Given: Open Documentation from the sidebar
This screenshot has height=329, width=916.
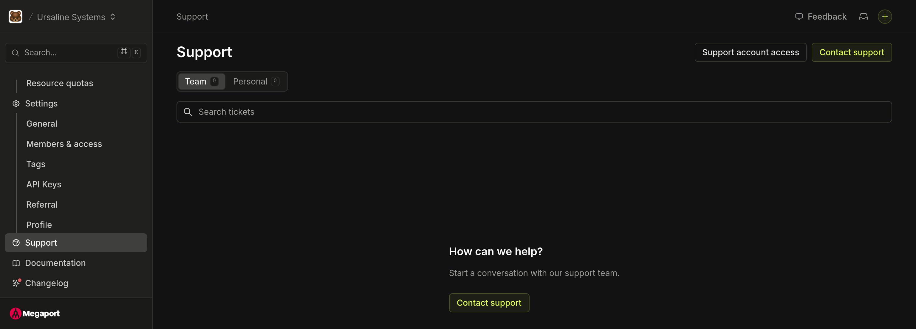Looking at the screenshot, I should point(55,263).
